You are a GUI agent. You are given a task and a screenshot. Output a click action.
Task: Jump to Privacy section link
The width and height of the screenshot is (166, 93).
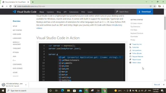tap(133, 40)
